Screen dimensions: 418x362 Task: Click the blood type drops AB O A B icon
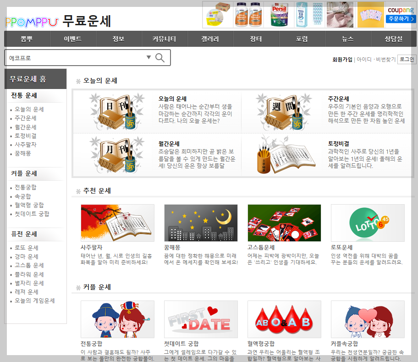[x=284, y=319]
